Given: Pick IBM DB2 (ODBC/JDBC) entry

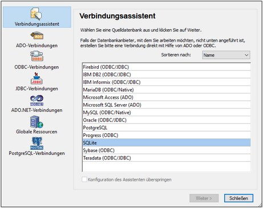Looking at the screenshot, I should pos(167,75).
